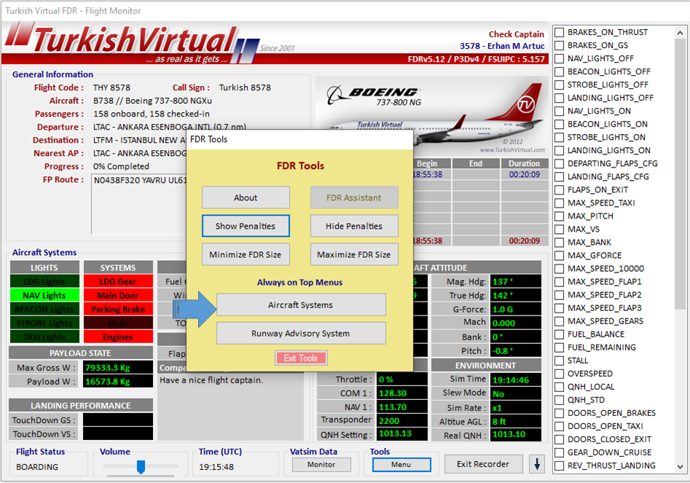The width and height of the screenshot is (690, 483).
Task: Click the NAV Lights indicator
Action: (x=44, y=295)
